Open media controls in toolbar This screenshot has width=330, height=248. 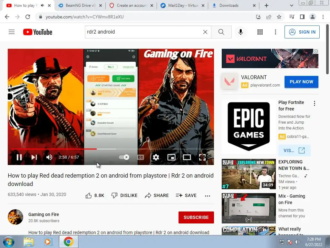(292, 17)
